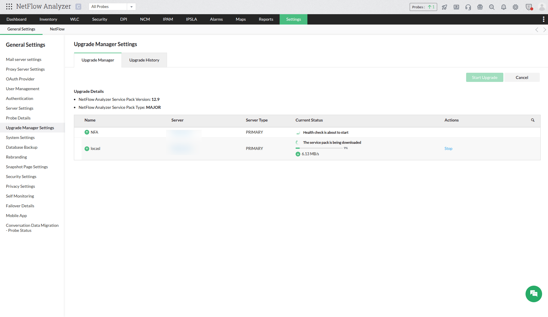548x317 pixels.
Task: Go to Database Backup
Action: pos(22,147)
